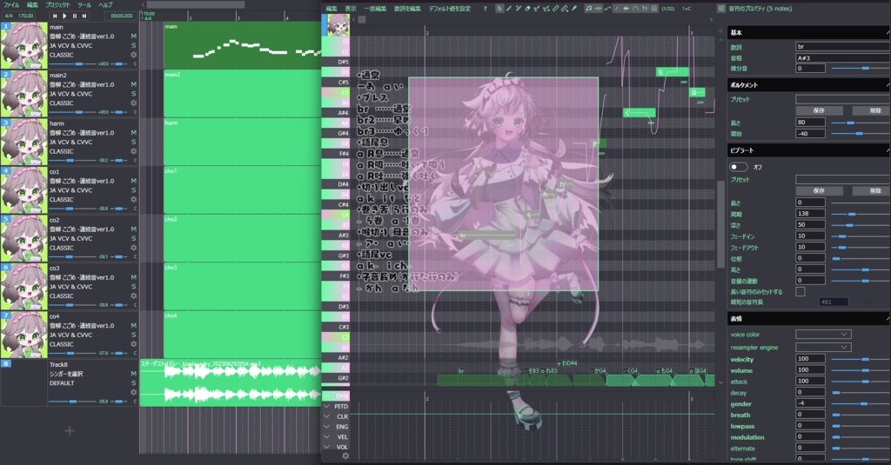Turn on the vibrato toggle switch
The image size is (891, 465).
738,167
